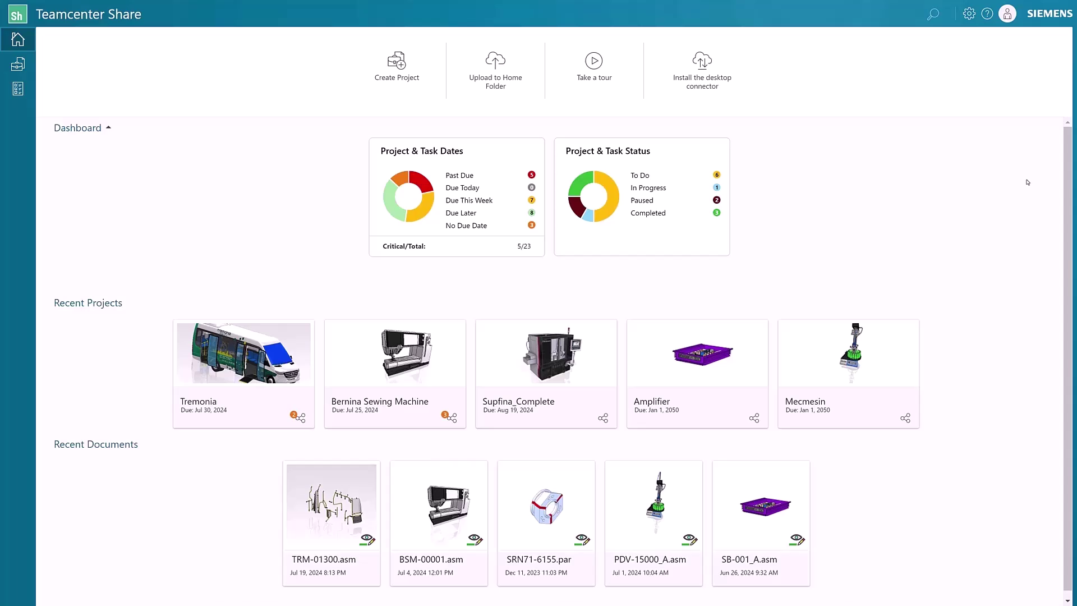The image size is (1077, 606).
Task: Open the help question mark icon
Action: click(x=987, y=13)
